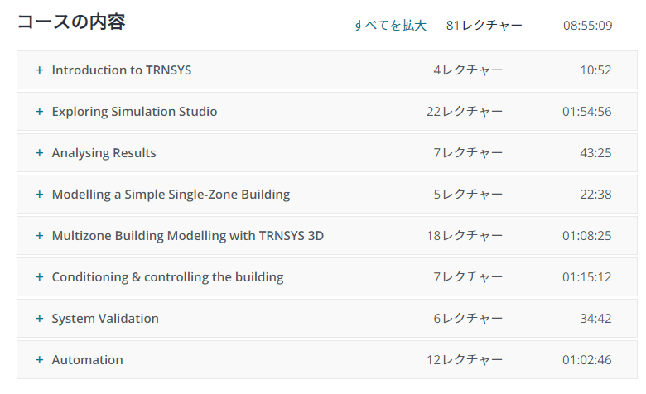This screenshot has height=394, width=646.
Task: Expand the System Validation section title
Action: [x=105, y=318]
